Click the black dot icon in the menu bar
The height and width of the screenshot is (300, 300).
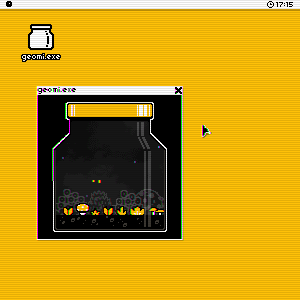coord(9,4)
